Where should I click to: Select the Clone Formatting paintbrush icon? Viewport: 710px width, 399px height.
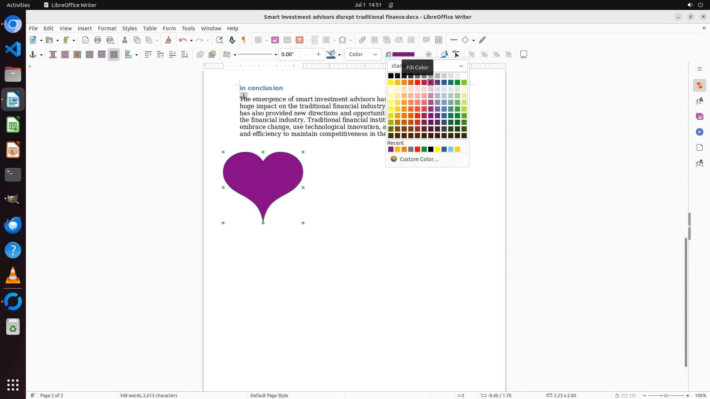(168, 40)
